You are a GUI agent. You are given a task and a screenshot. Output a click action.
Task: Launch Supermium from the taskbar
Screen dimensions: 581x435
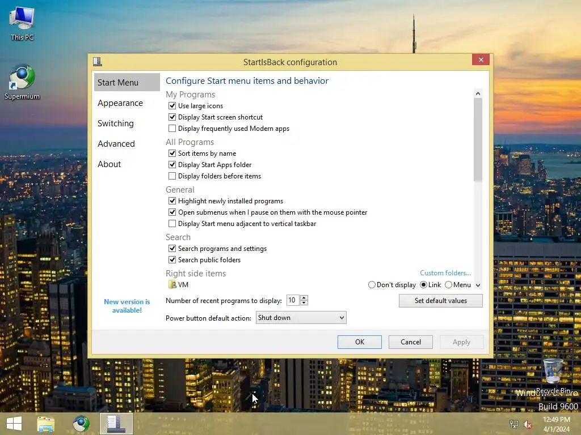pos(81,424)
